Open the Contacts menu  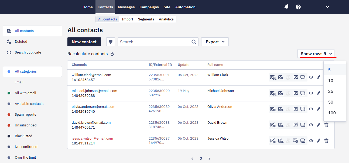point(105,7)
